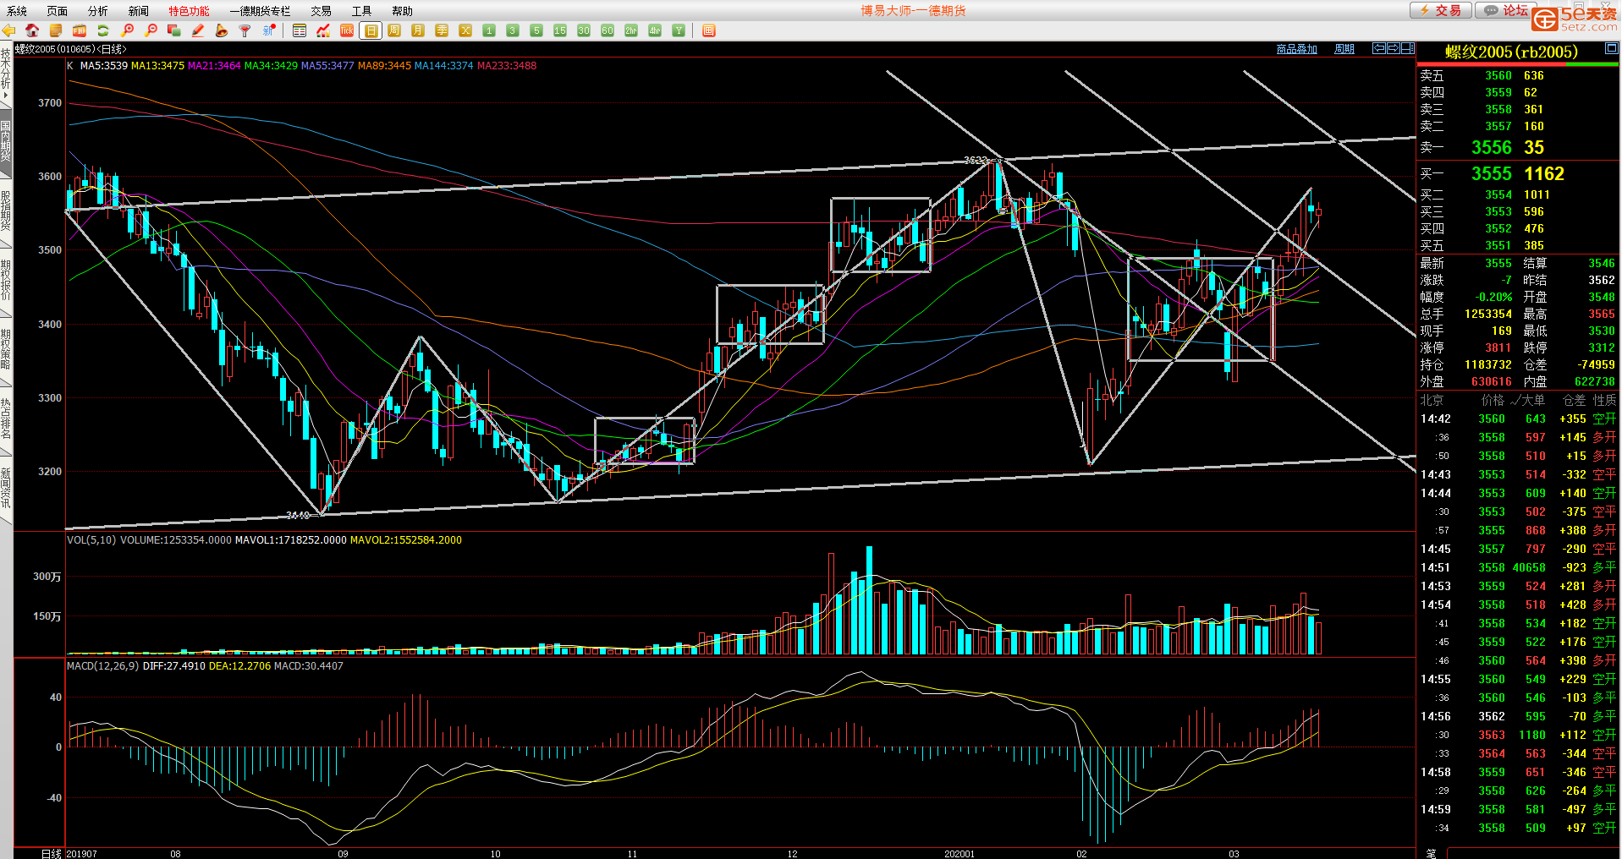Switch to Tick chart view
The height and width of the screenshot is (859, 1622).
(347, 30)
